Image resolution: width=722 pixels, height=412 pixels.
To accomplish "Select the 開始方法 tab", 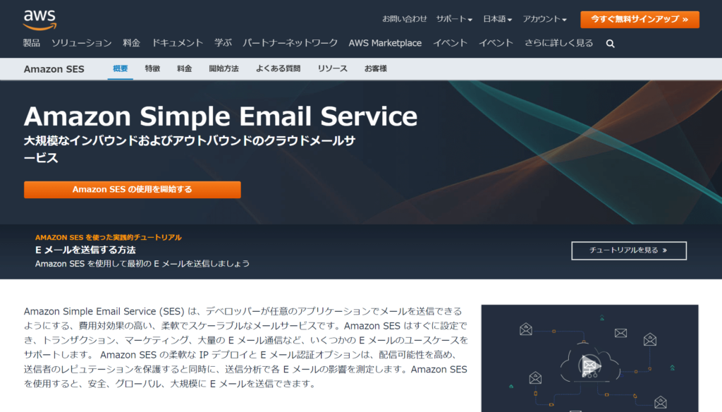I will tap(224, 68).
